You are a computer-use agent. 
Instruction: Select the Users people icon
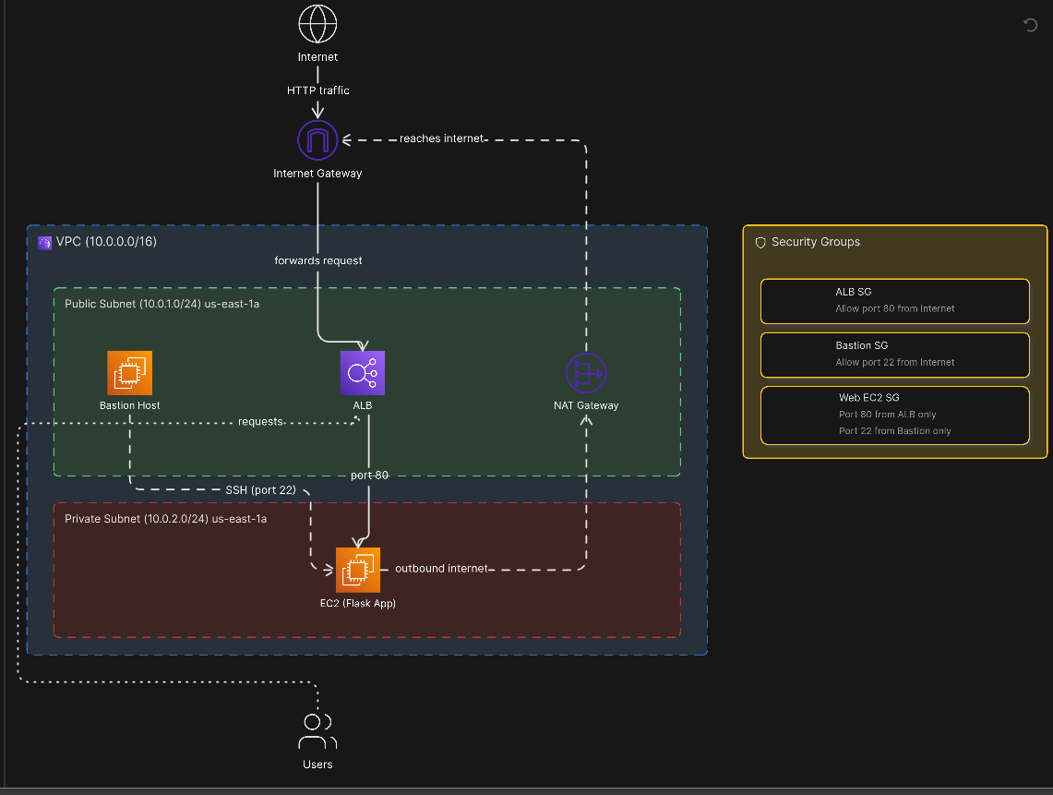click(x=317, y=731)
